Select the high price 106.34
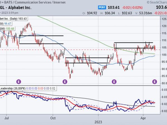Image resolution: width=167 pixels, height=125 pixels. click(x=110, y=13)
